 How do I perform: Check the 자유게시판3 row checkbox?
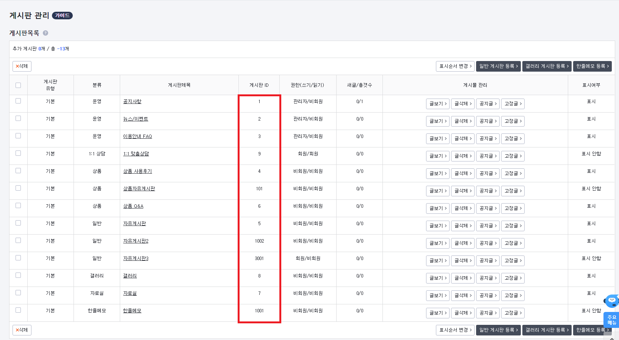(x=18, y=258)
